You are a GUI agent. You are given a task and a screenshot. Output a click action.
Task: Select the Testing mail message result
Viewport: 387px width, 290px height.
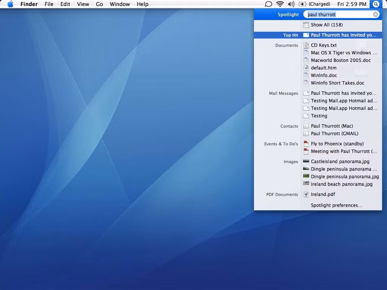tap(319, 116)
